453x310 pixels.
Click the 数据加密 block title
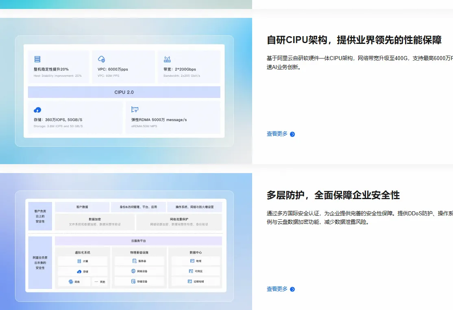click(x=95, y=219)
